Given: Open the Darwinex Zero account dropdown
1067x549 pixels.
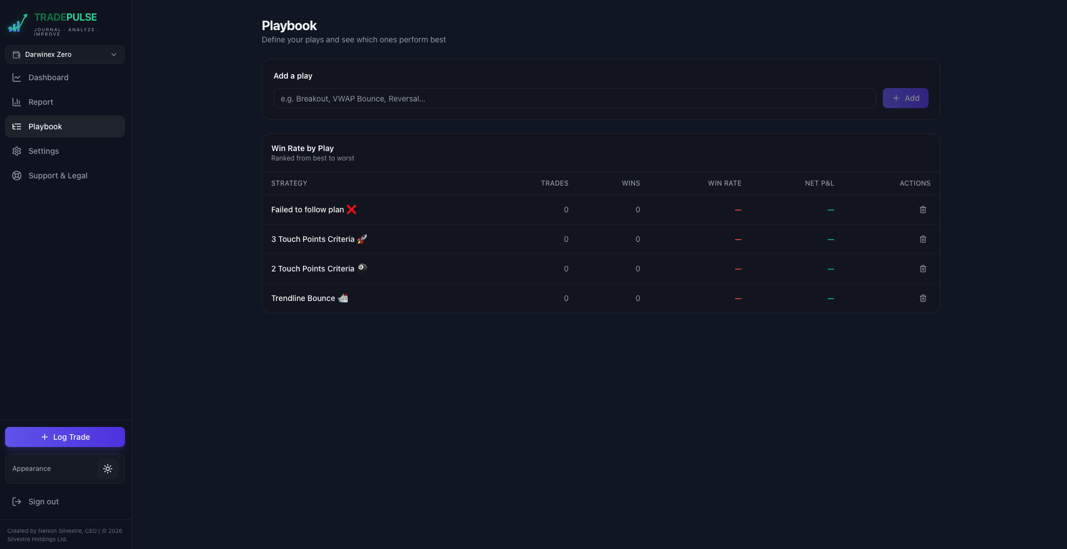Looking at the screenshot, I should (x=65, y=55).
